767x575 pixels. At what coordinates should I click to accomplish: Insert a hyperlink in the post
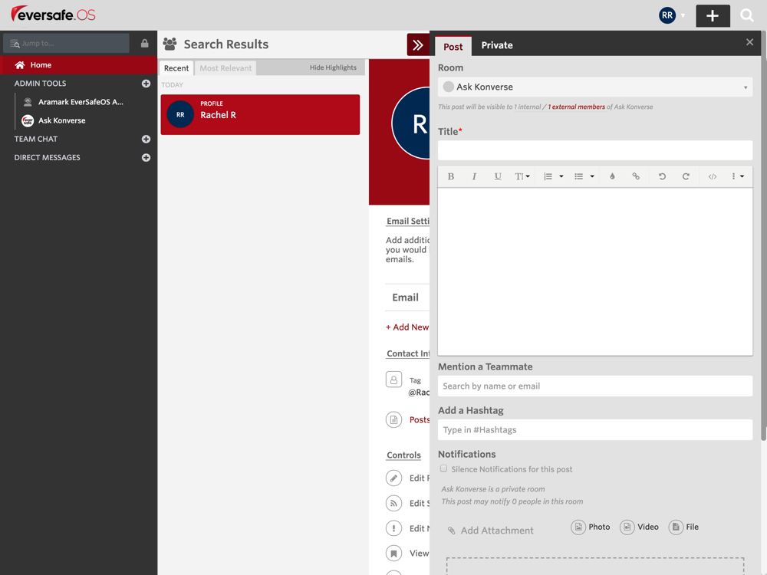(x=635, y=176)
